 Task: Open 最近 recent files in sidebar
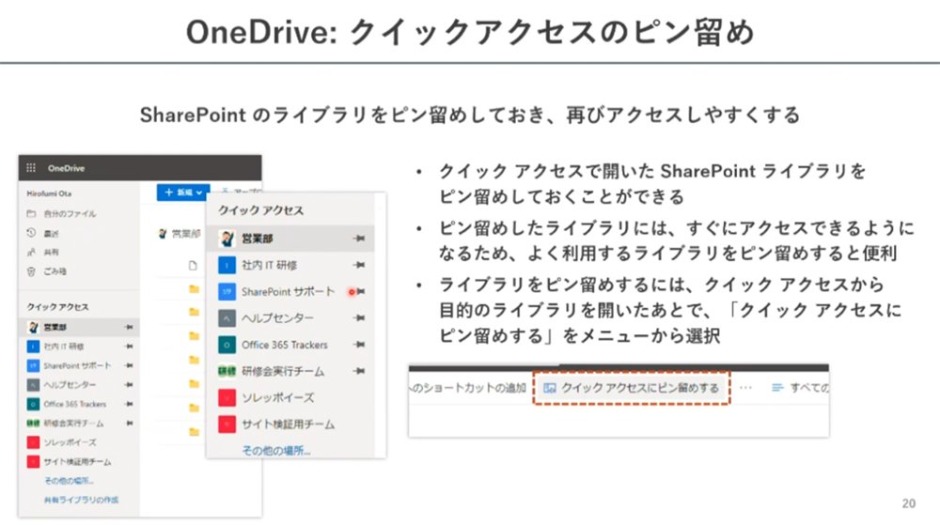pos(51,234)
